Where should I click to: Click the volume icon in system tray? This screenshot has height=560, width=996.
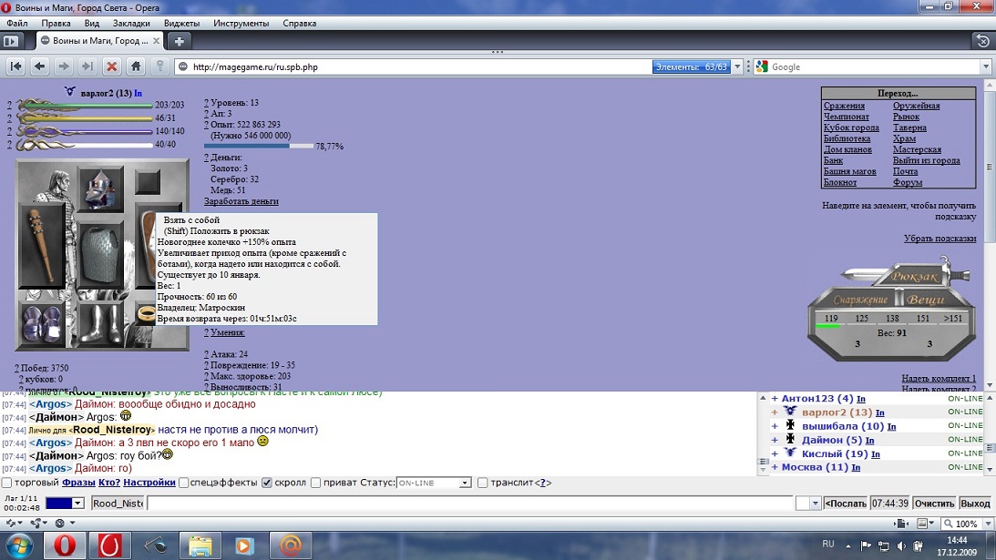point(900,545)
